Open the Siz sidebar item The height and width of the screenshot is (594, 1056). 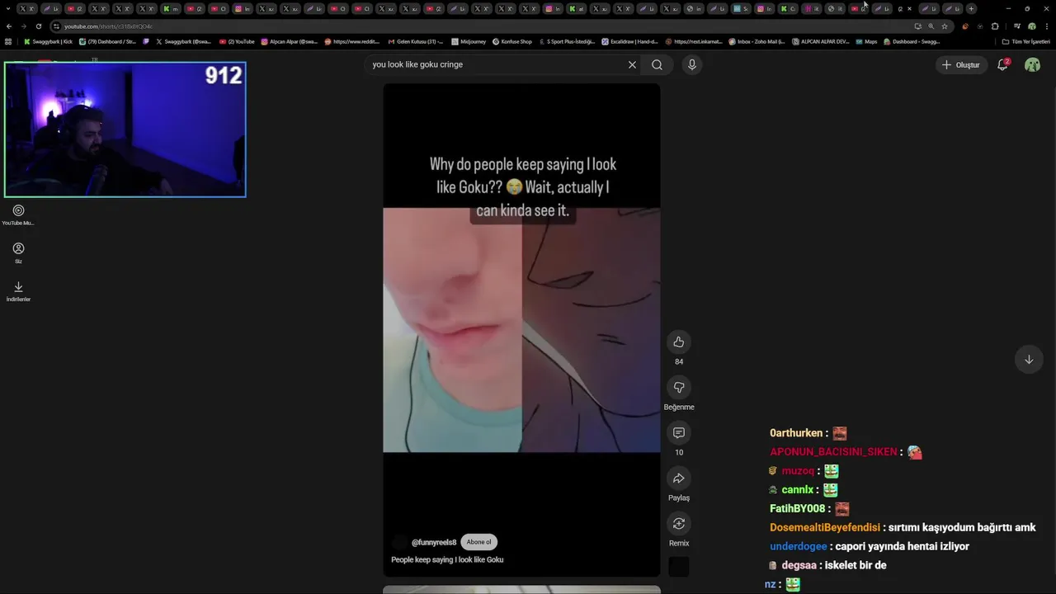(x=18, y=252)
